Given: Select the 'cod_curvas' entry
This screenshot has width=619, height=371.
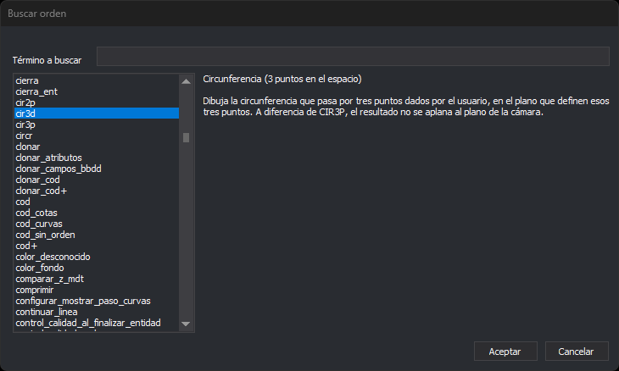Looking at the screenshot, I should [97, 224].
